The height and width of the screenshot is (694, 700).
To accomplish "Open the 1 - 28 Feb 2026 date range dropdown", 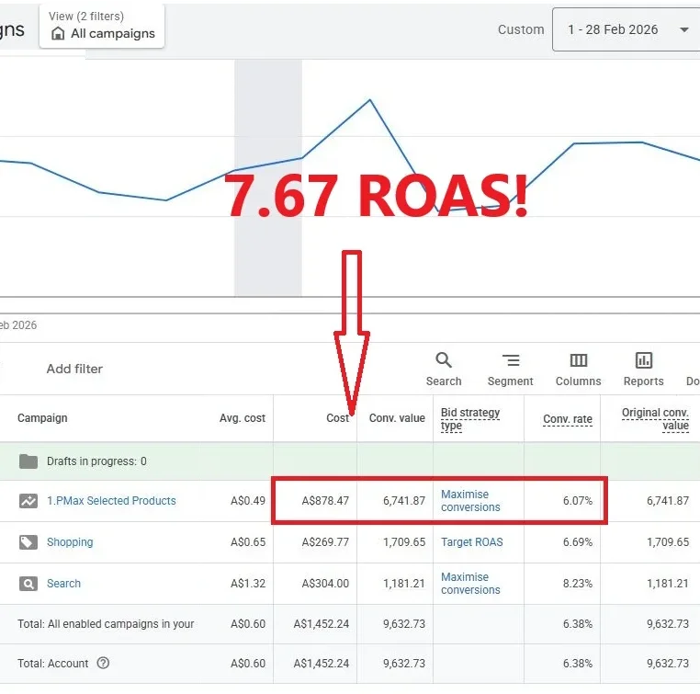I will tap(626, 29).
